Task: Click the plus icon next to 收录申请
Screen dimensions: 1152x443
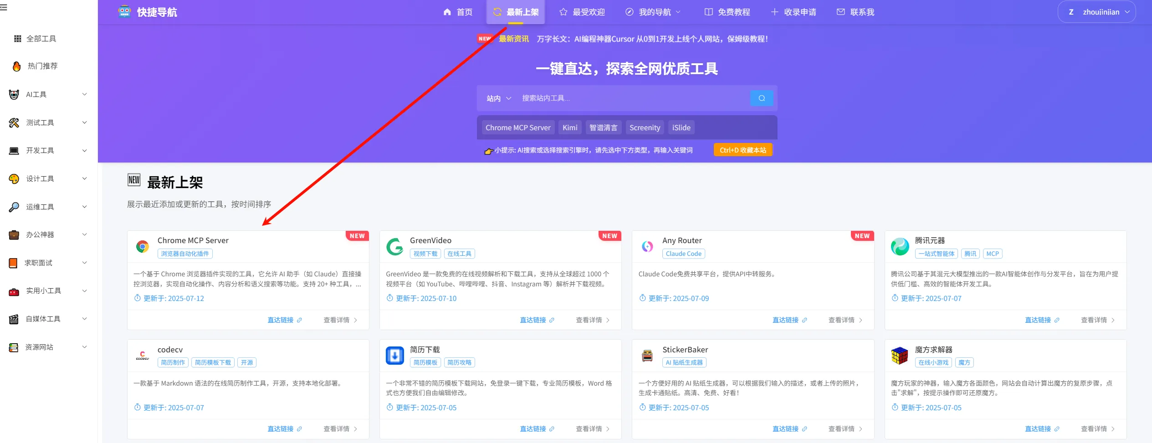Action: [774, 12]
